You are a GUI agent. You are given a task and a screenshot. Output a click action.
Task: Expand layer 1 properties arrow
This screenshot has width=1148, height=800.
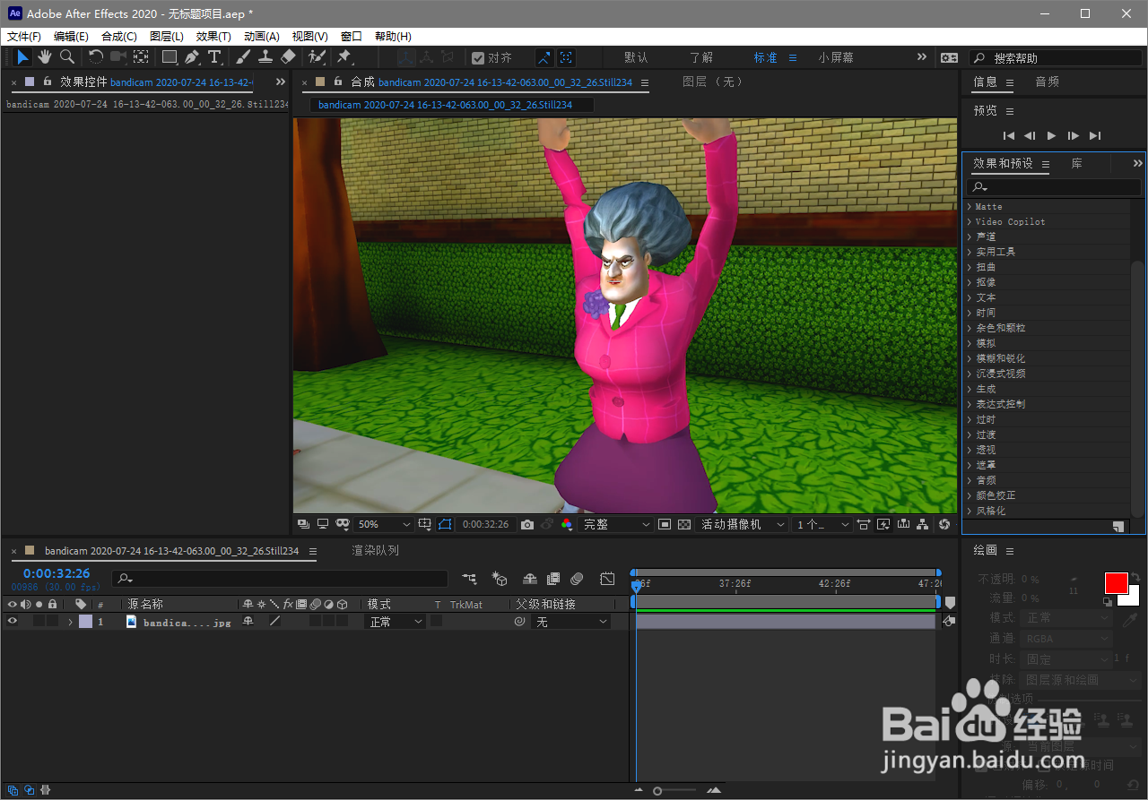point(71,621)
